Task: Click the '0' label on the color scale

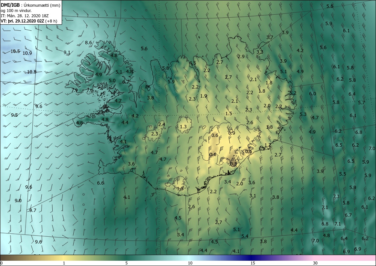Action: tap(2, 263)
